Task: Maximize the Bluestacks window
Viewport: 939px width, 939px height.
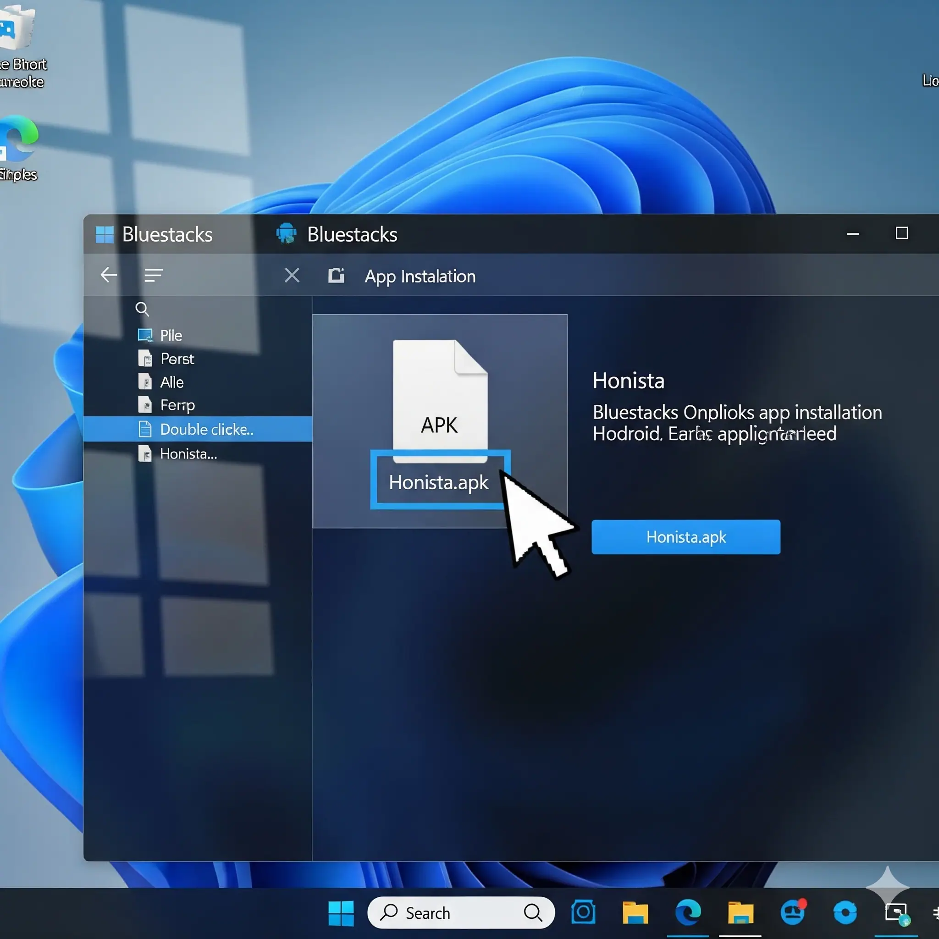Action: coord(902,233)
